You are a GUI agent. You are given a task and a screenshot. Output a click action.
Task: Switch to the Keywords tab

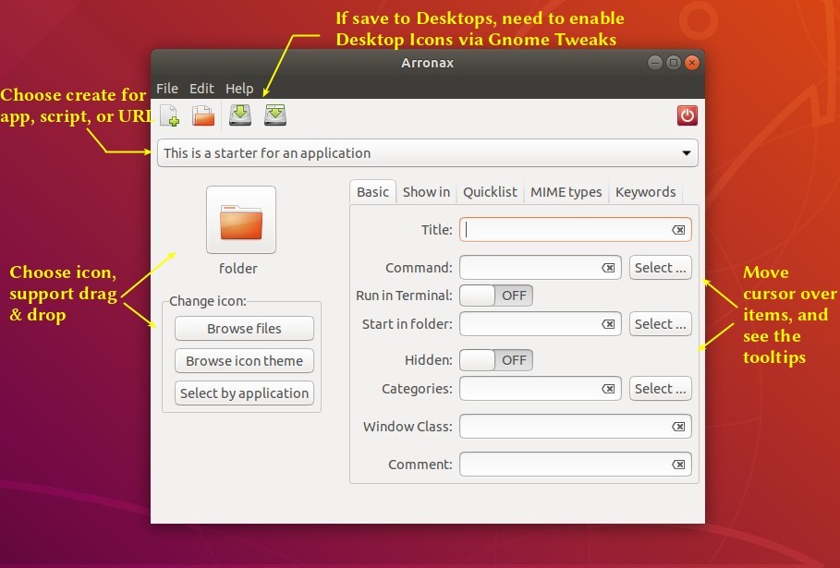pyautogui.click(x=646, y=192)
